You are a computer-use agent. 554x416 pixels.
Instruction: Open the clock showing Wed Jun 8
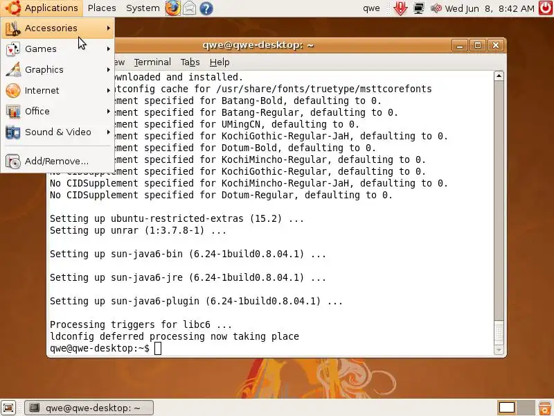pyautogui.click(x=490, y=8)
